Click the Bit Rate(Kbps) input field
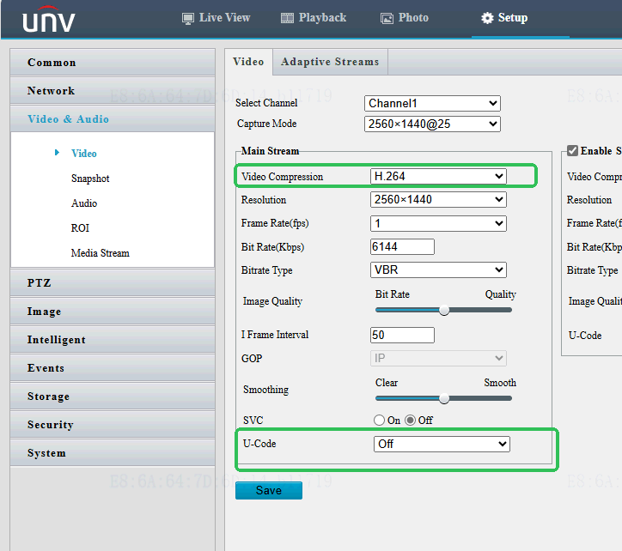The image size is (622, 551). coord(402,246)
